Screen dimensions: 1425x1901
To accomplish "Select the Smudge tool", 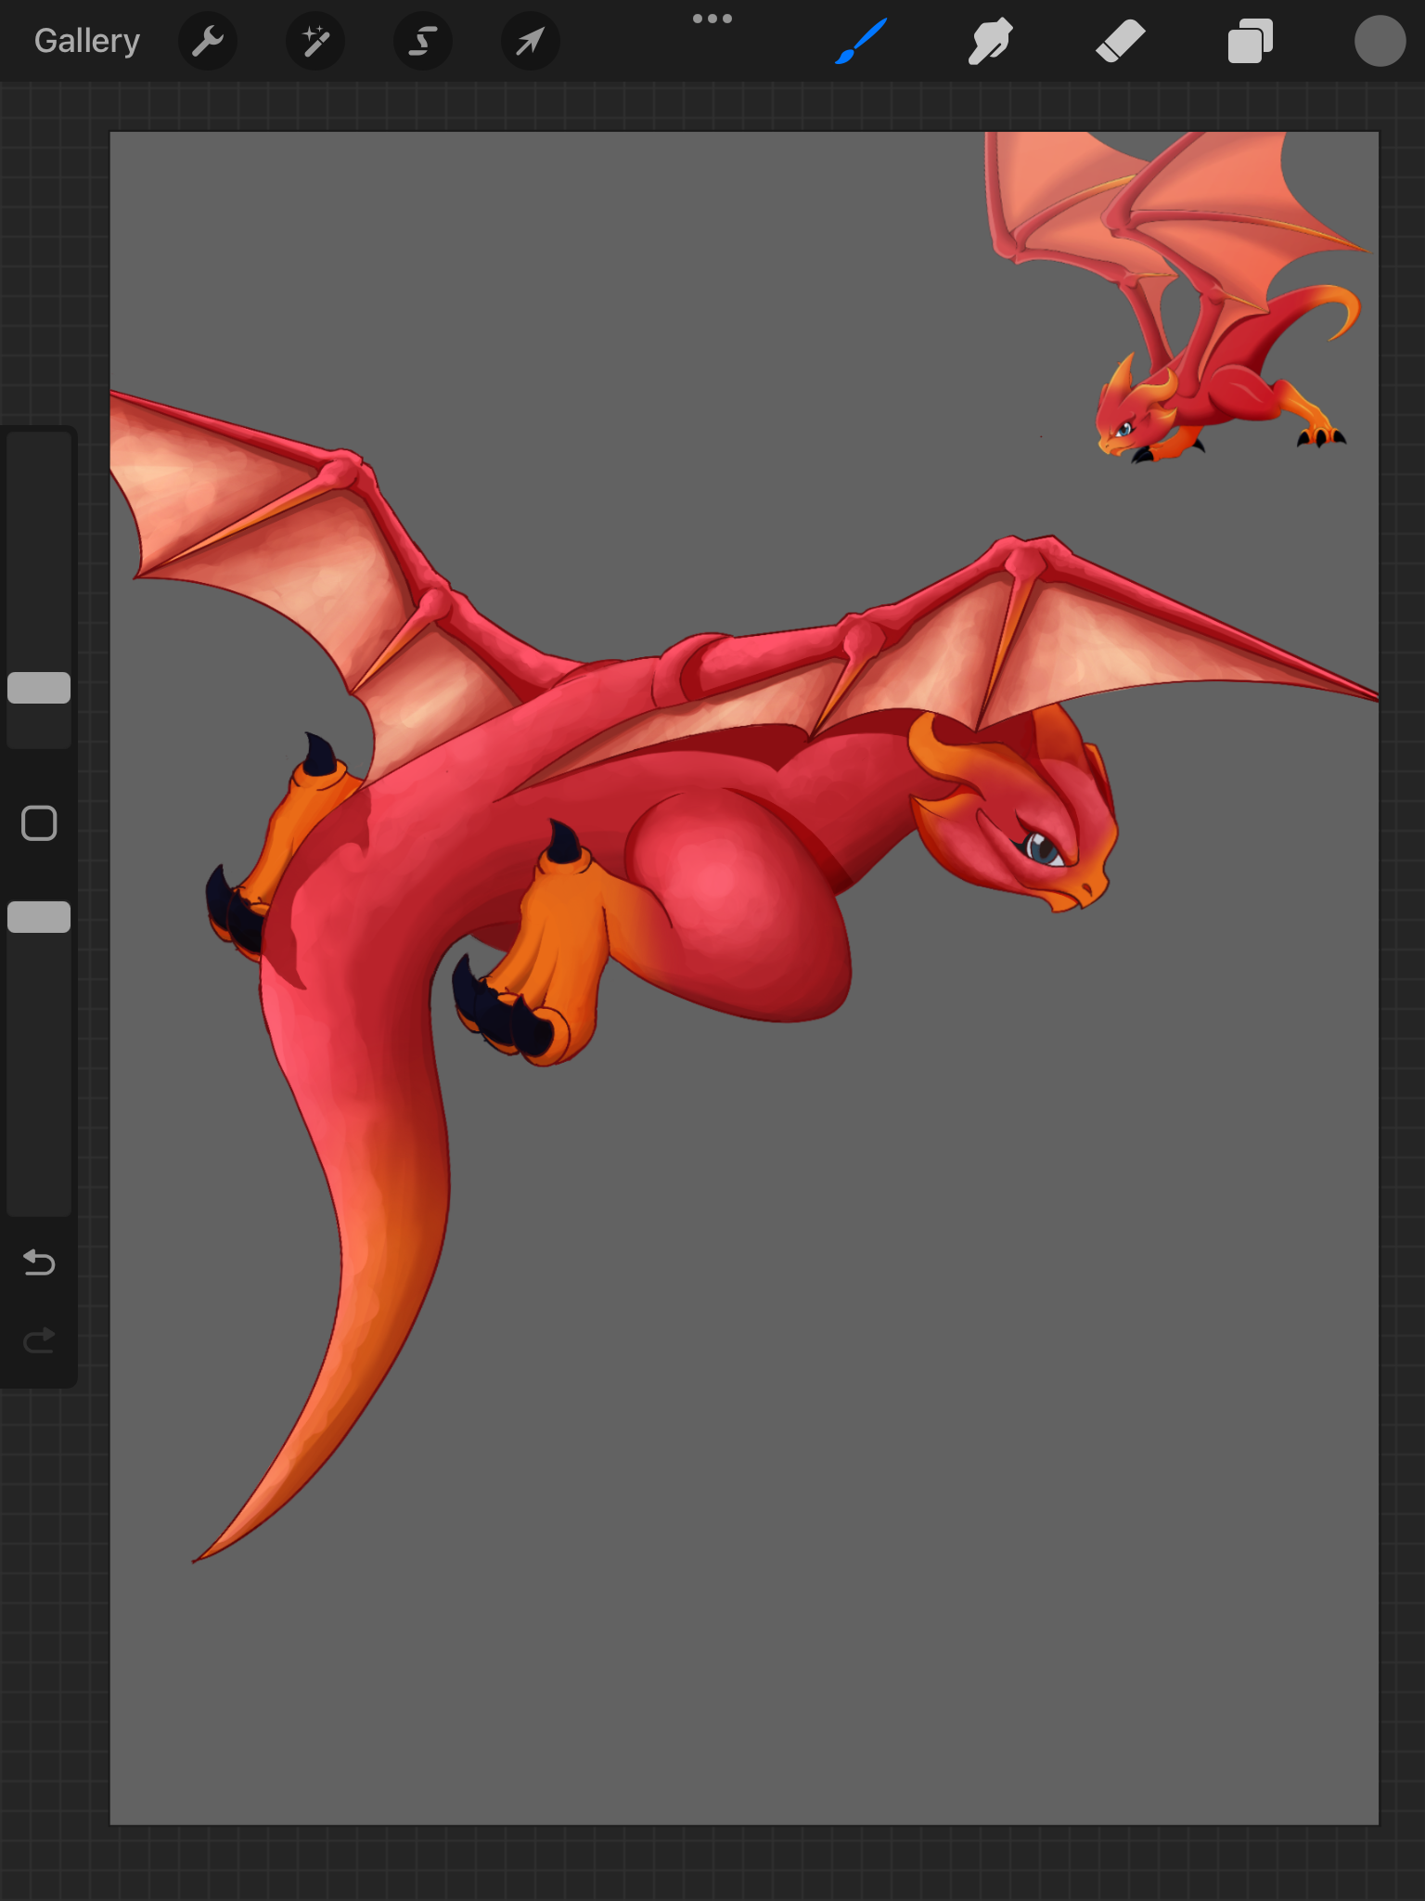I will tap(990, 41).
